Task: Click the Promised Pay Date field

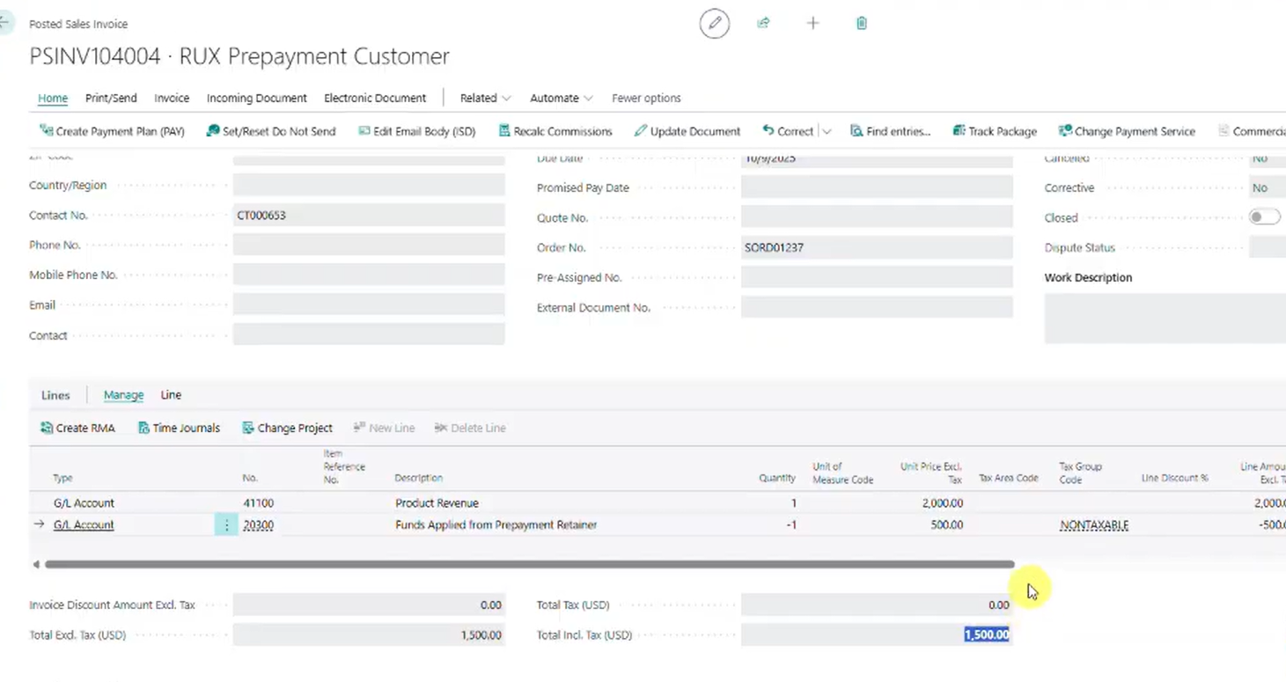Action: [877, 187]
